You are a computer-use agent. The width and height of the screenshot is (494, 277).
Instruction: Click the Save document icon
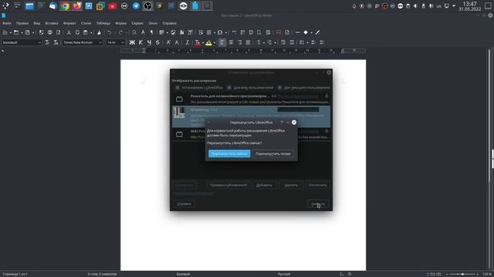[28, 32]
